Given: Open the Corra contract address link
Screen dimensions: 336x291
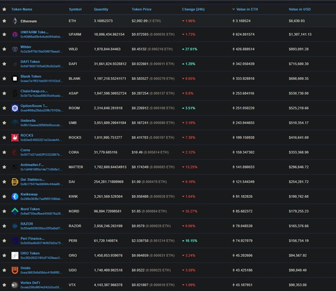Looking at the screenshot, I should pos(41,155).
